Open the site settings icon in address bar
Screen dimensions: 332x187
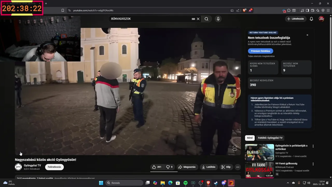[69, 10]
